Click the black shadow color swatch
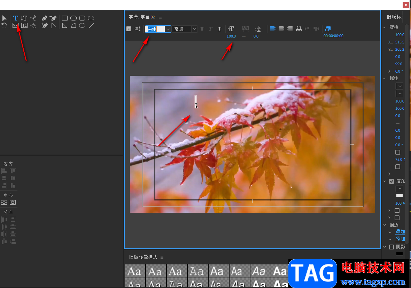Viewport: 411px width, 288px height. [x=400, y=254]
